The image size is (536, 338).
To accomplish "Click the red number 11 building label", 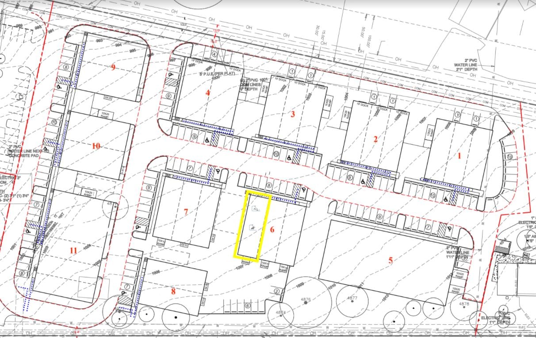I will pyautogui.click(x=73, y=250).
